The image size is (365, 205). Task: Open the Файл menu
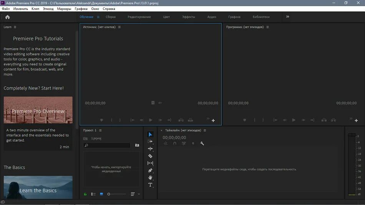coord(6,9)
